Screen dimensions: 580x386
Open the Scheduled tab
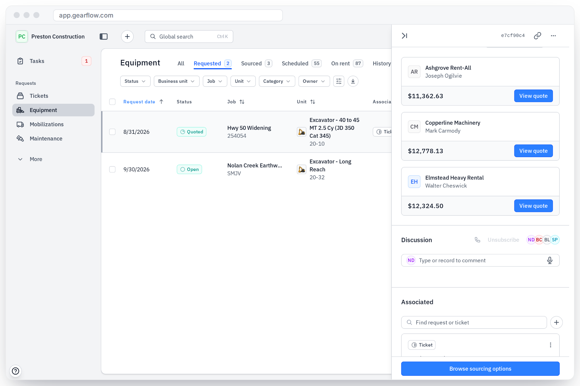301,64
